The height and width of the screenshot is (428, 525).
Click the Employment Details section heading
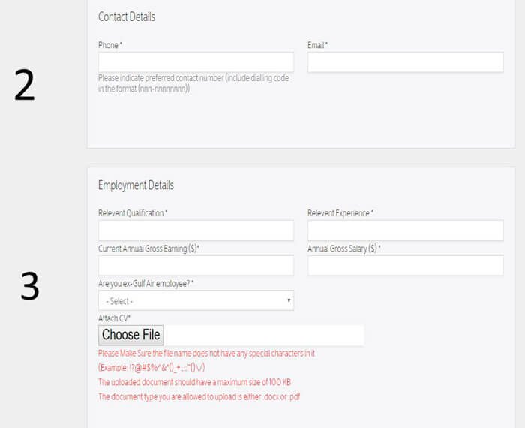[136, 185]
